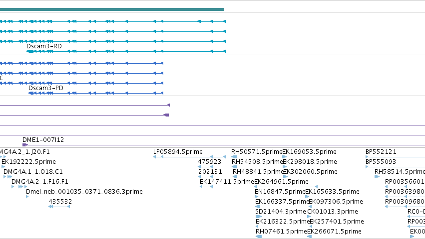Select the EK166337.5prime label

pos(282,202)
